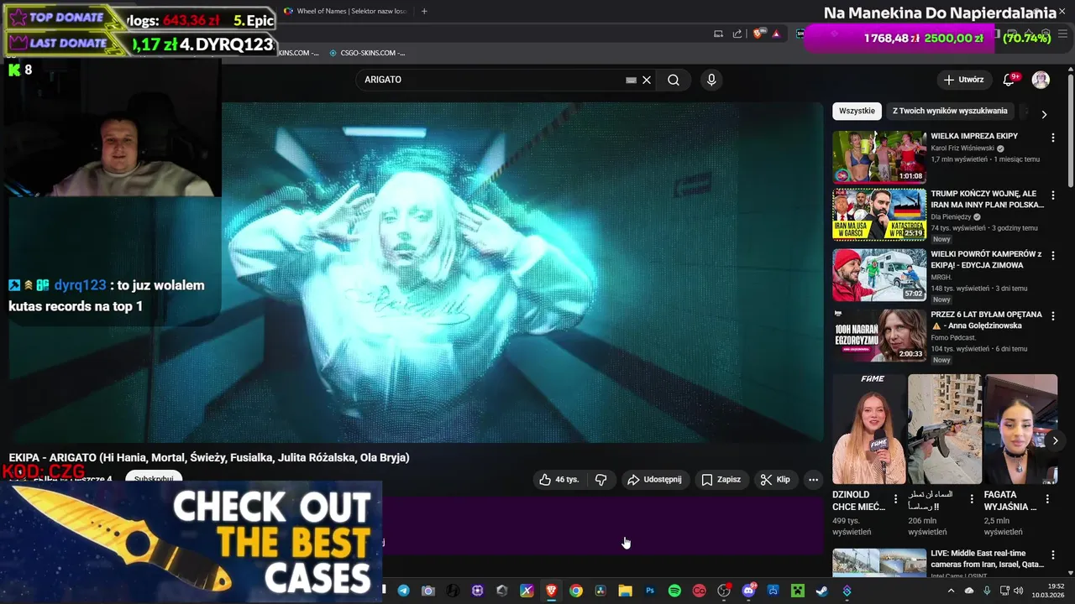The image size is (1075, 604).
Task: Open CSGO-SKINS.COM bookmark
Action: [367, 53]
